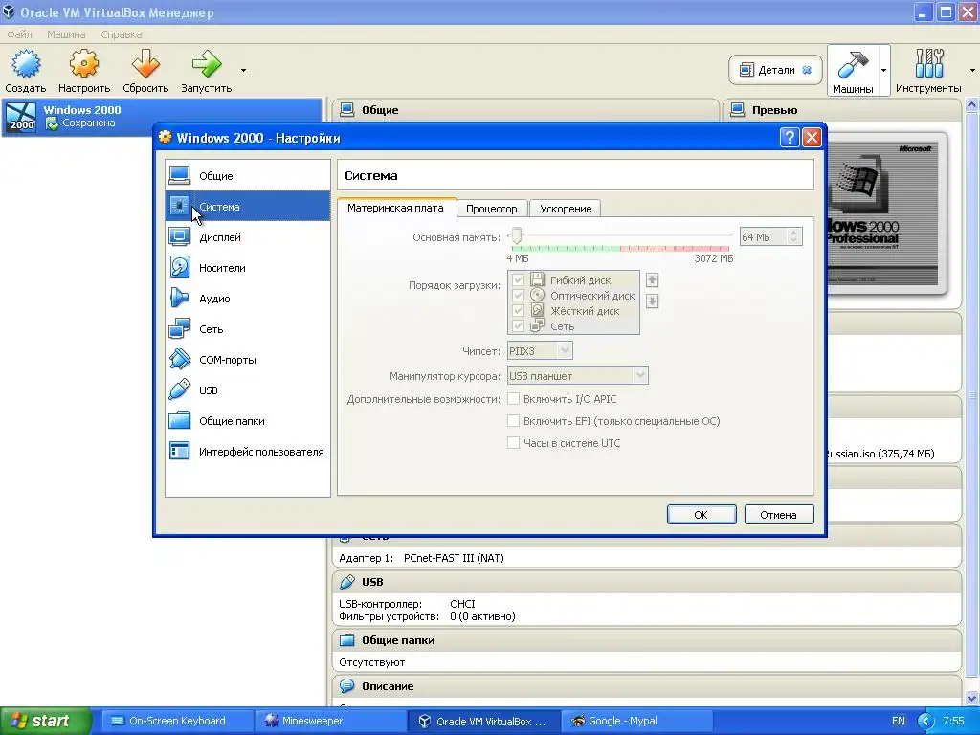The height and width of the screenshot is (735, 980).
Task: Click the Настроить gear toolbar icon
Action: click(84, 64)
